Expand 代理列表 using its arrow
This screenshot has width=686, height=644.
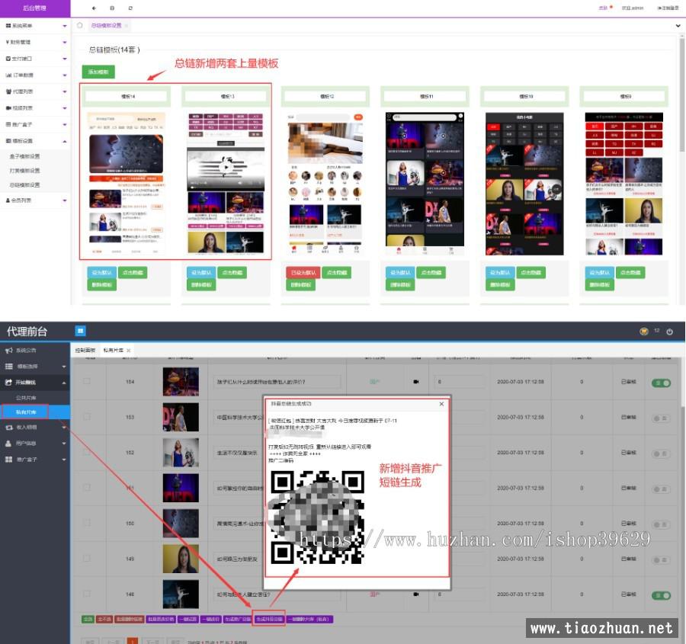click(65, 92)
